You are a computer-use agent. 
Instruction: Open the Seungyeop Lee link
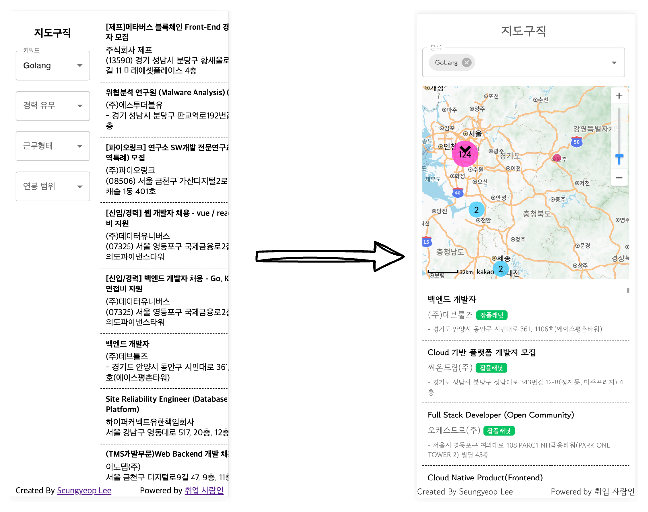(x=84, y=490)
